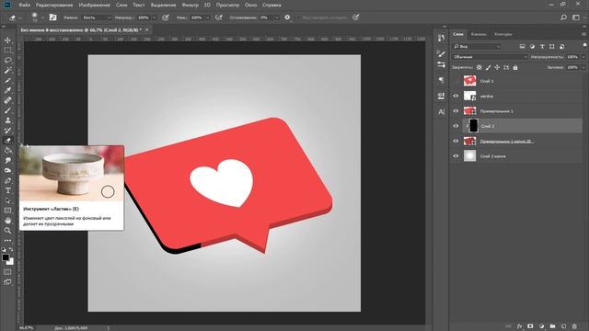Show hidden layer Слой 1

point(456,81)
